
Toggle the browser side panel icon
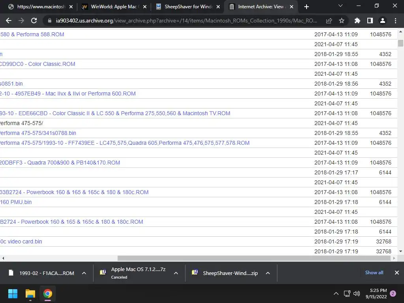[370, 21]
